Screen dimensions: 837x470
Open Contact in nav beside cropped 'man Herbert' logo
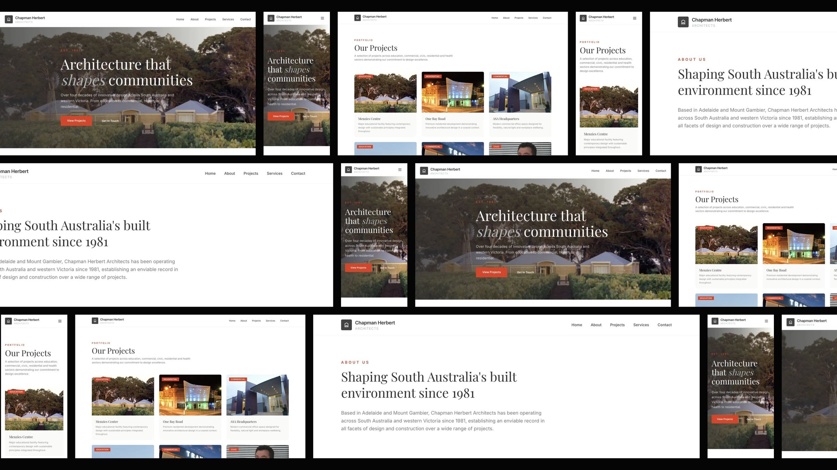click(x=298, y=173)
